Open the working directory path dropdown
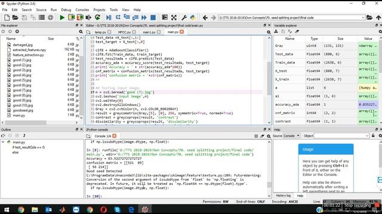 363,18
